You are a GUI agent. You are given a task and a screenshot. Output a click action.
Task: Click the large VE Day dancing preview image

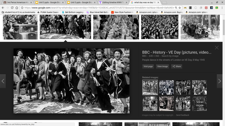(x=71, y=81)
